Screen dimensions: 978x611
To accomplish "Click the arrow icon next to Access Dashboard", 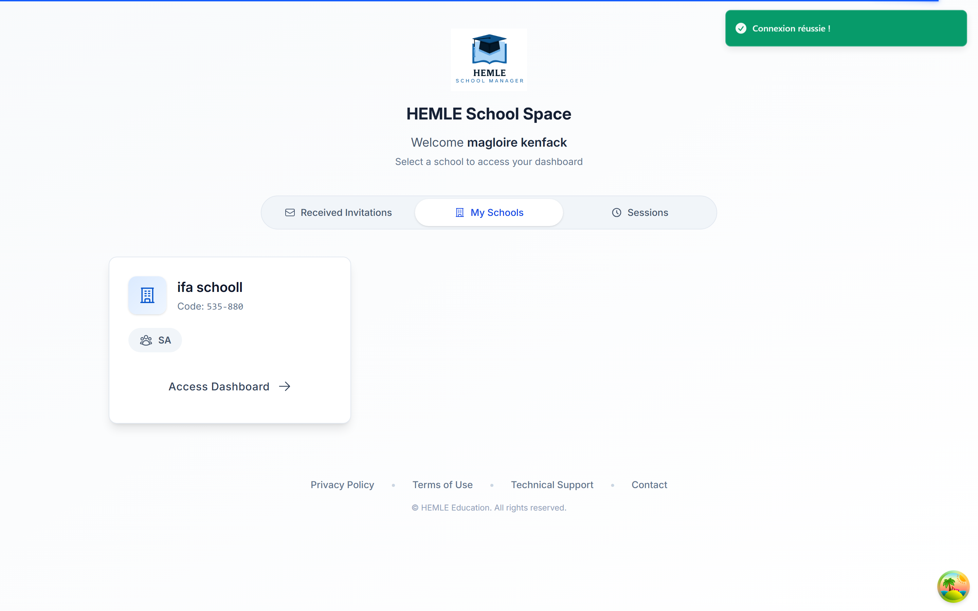I will (284, 386).
